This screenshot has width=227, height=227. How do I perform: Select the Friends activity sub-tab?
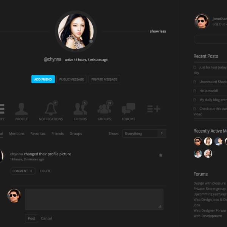tap(58, 134)
